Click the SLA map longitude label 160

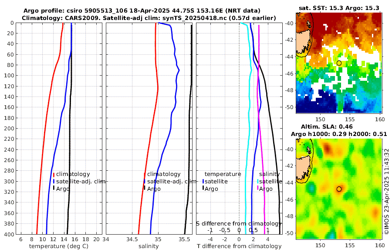(x=380, y=245)
